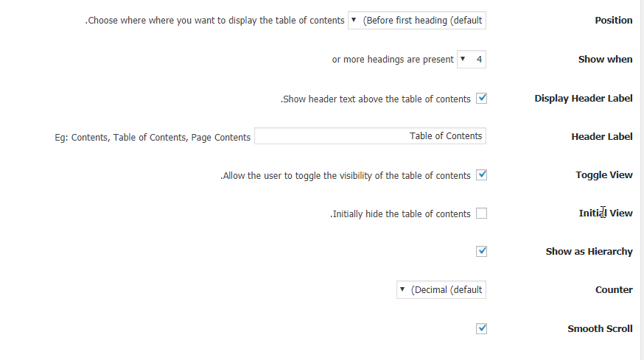Enable the Initial View checkbox
This screenshot has height=360, width=644.
point(481,213)
